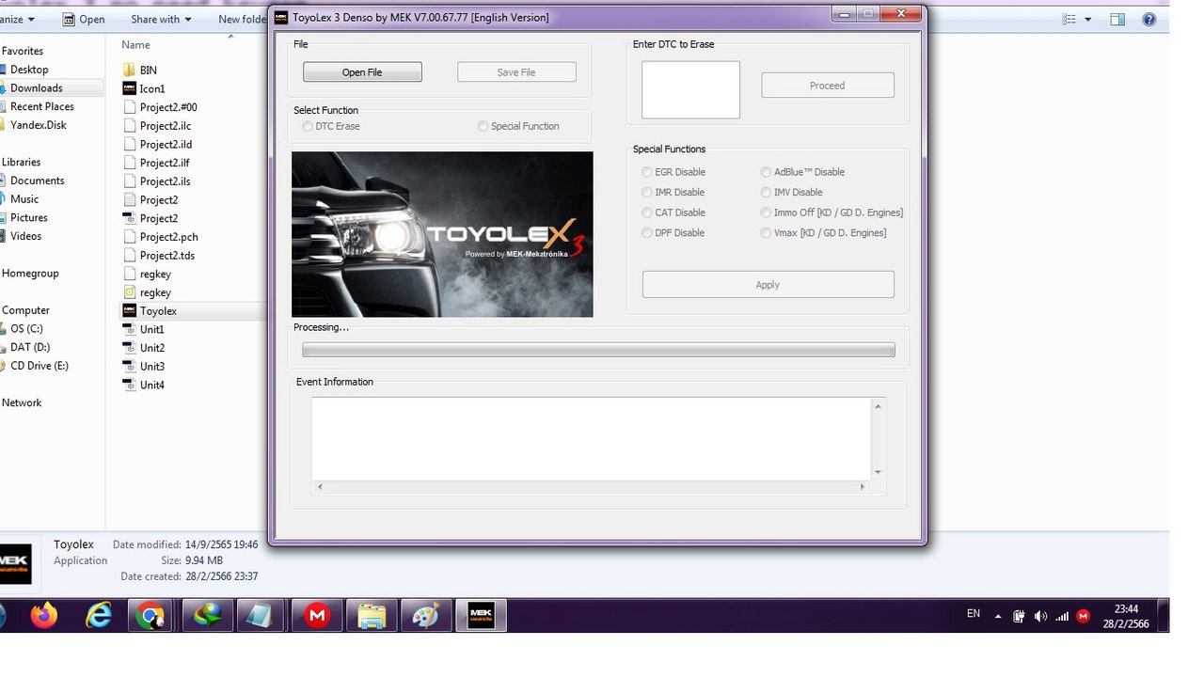Show hidden tray icons arrow

tap(998, 617)
